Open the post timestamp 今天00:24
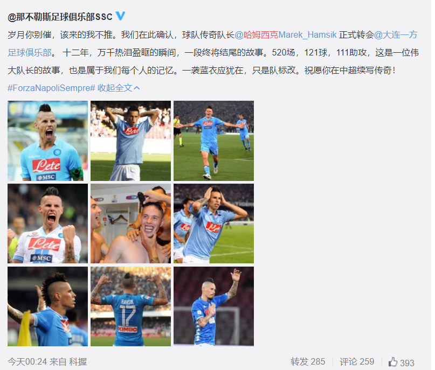This screenshot has height=370, width=435. [x=27, y=362]
